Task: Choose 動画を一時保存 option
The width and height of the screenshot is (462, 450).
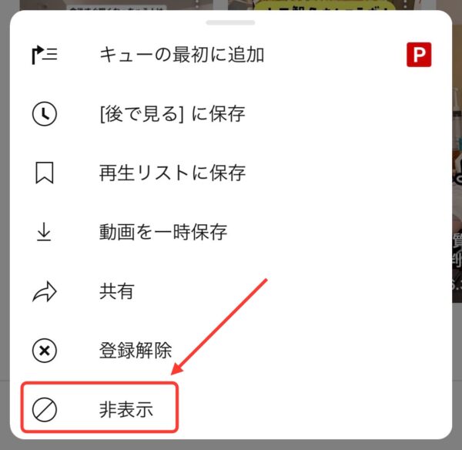Action: pos(231,232)
